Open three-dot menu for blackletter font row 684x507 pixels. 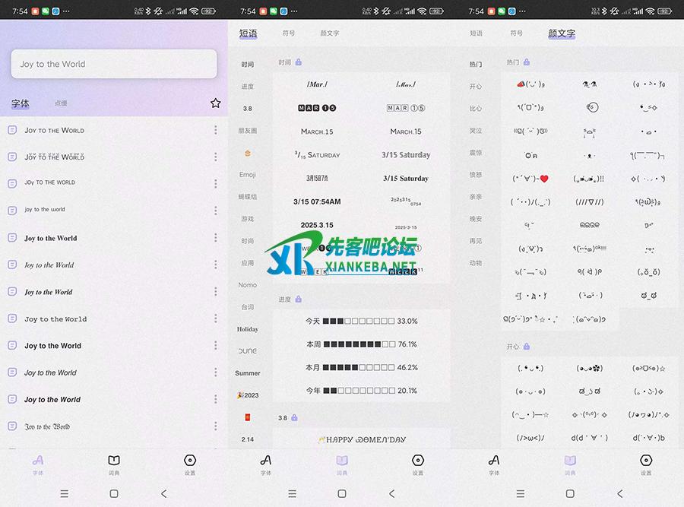216,426
